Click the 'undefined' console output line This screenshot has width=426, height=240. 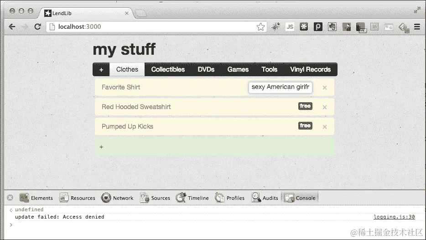(29, 209)
